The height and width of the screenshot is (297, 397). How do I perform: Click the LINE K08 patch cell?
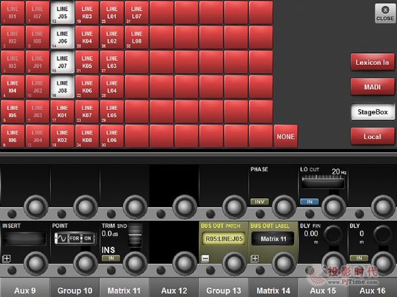[87, 136]
